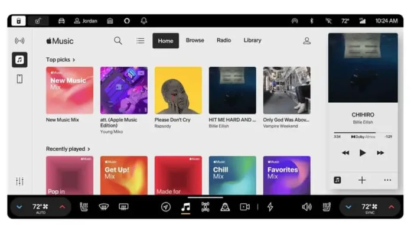Viewport: 411px width, 231px height.
Task: Open the Favorites Mix tile
Action: (287, 175)
